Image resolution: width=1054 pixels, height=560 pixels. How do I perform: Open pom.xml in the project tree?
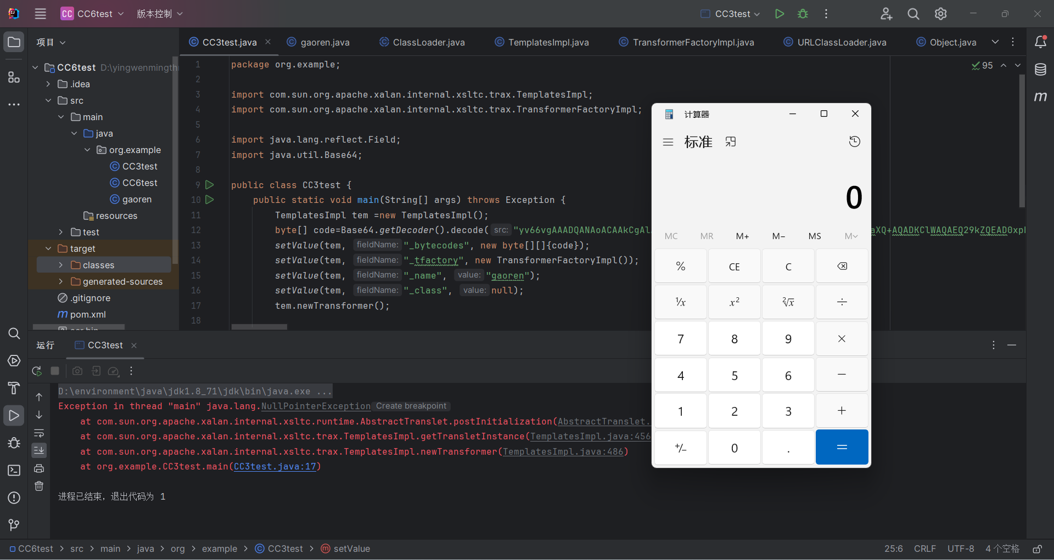(82, 314)
